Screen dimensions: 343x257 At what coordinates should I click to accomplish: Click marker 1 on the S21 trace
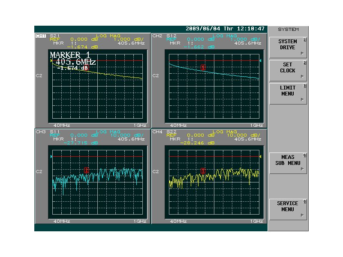[87, 68]
